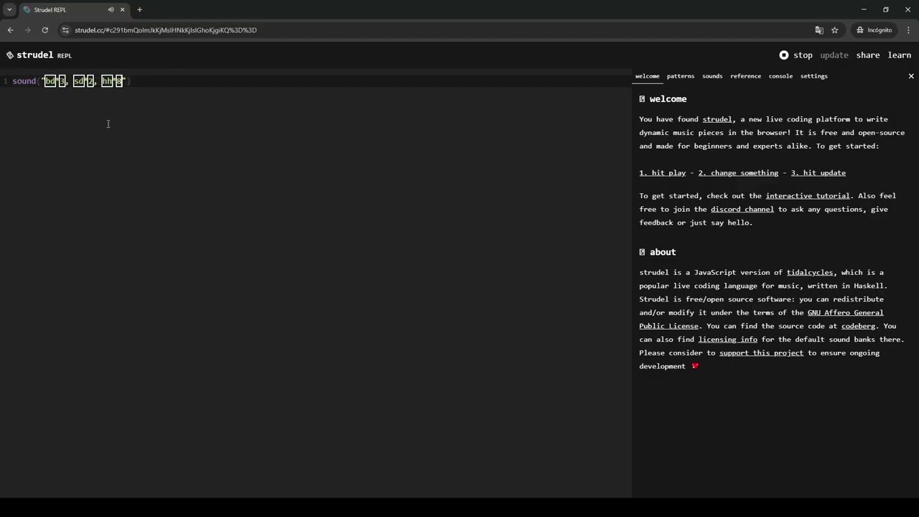Open the licensing info link
Screen dimensions: 919x517
click(x=728, y=340)
